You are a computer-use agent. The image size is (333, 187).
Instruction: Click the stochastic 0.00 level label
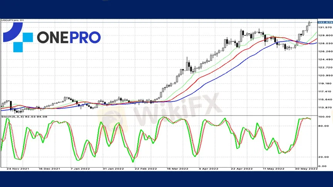tap(323, 166)
